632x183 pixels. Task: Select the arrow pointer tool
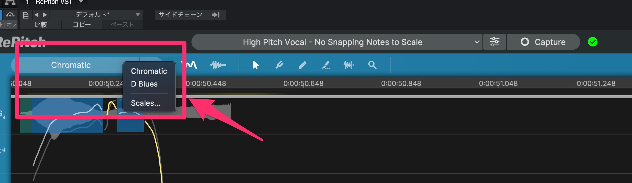pos(255,65)
